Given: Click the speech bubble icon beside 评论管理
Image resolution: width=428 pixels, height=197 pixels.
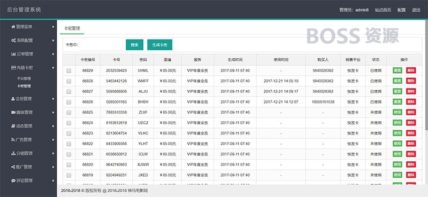Looking at the screenshot, I should pos(13,180).
